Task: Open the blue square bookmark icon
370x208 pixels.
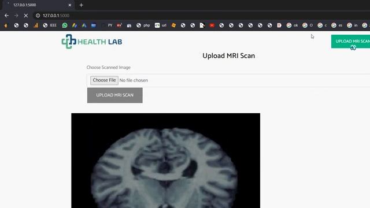Action: coord(94,25)
